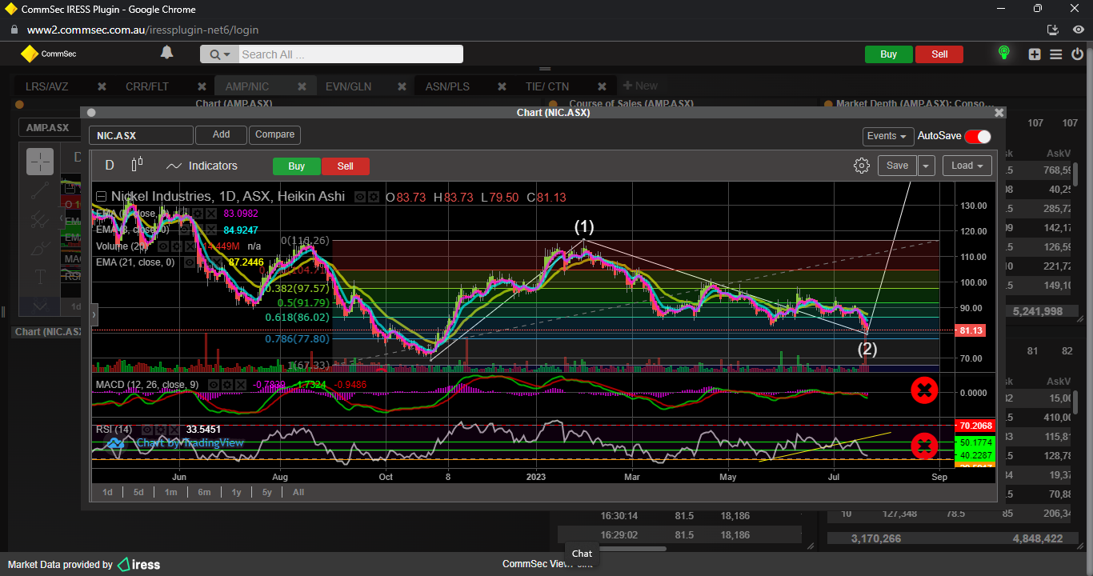
Task: Open Volume indicator settings gear
Action: coord(177,246)
